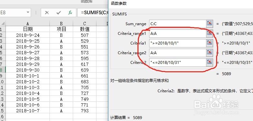Click the 函数参数 dialog title
This screenshot has height=121, width=253.
[x=119, y=4]
